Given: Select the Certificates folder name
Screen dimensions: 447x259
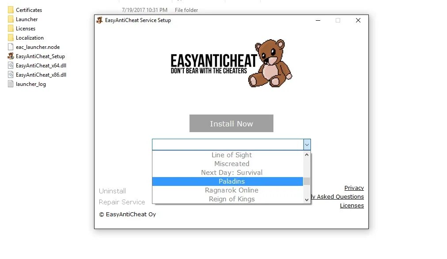Looking at the screenshot, I should coord(29,10).
